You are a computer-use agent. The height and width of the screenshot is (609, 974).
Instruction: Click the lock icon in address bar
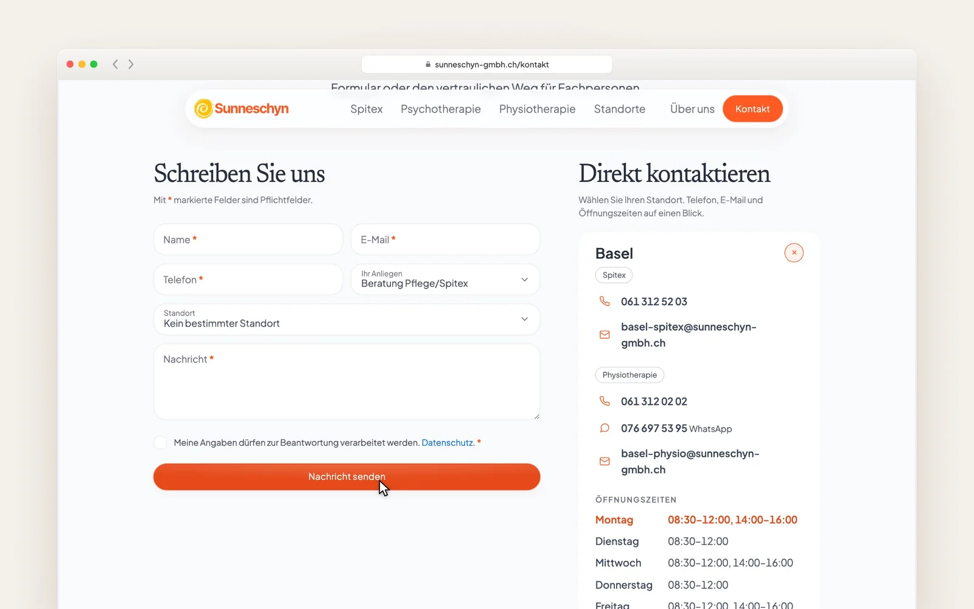click(x=428, y=65)
